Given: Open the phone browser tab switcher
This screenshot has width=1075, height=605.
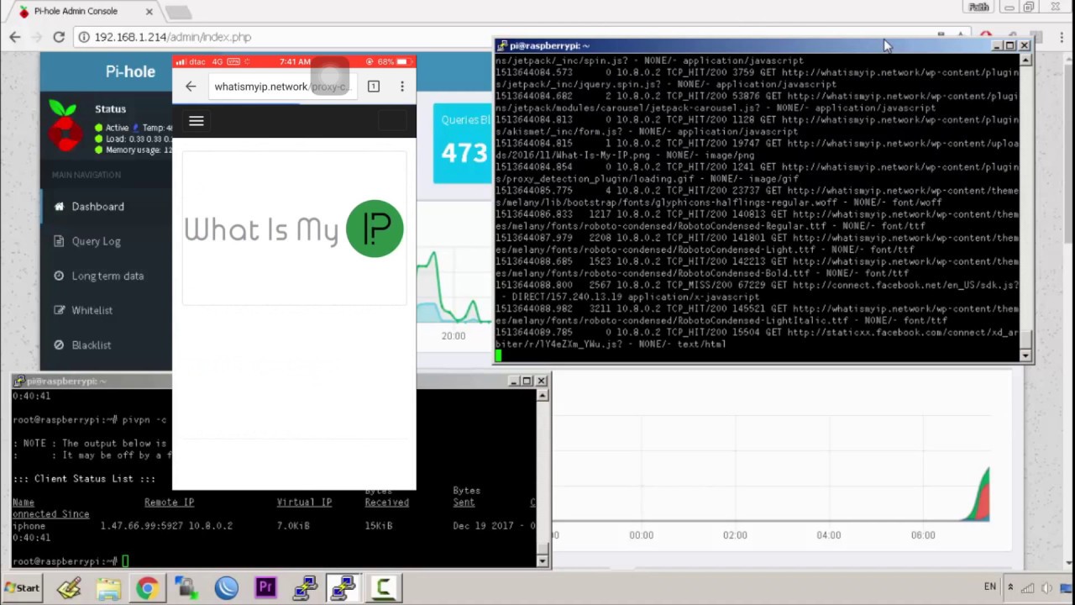Looking at the screenshot, I should pos(374,87).
